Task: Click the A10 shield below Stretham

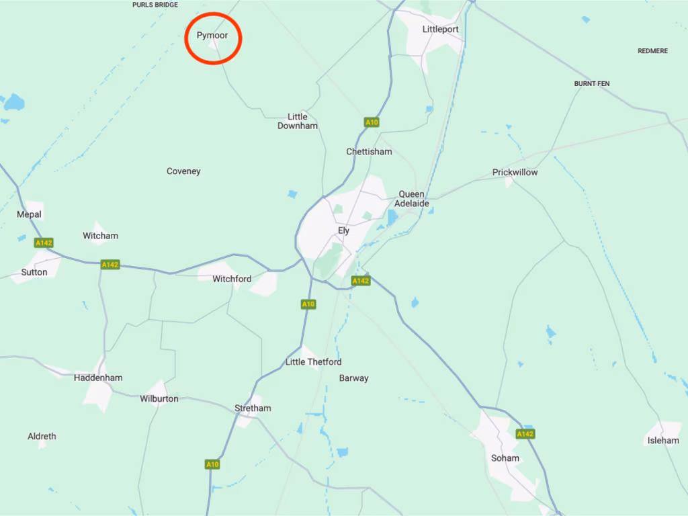Action: (212, 464)
